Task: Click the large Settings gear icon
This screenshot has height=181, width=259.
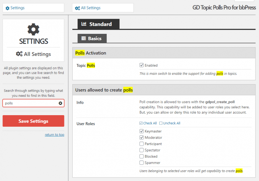Action: click(33, 30)
